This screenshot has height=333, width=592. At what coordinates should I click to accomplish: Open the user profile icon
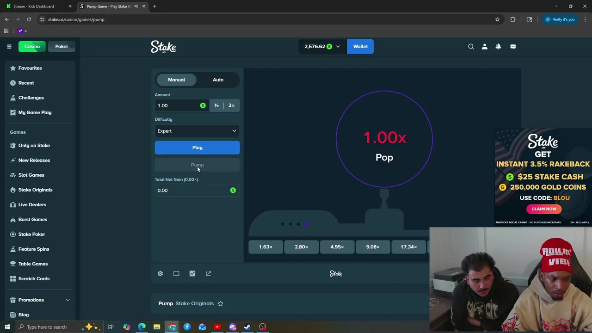pyautogui.click(x=485, y=46)
